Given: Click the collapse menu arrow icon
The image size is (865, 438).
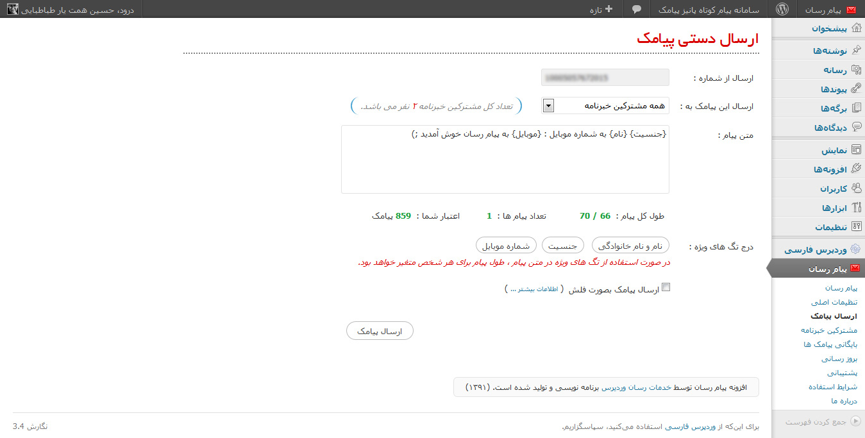Looking at the screenshot, I should [856, 421].
